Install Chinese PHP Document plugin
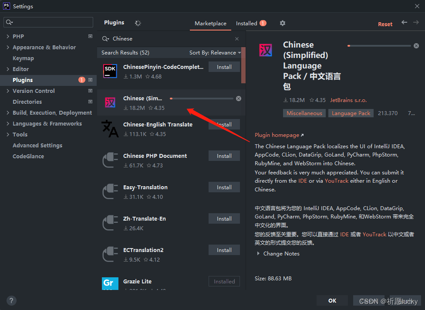Viewport: 425px width, 310px height. coord(224,156)
